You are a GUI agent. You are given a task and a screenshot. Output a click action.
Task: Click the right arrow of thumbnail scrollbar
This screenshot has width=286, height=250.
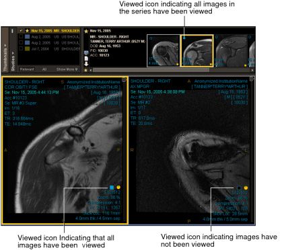click(x=252, y=70)
